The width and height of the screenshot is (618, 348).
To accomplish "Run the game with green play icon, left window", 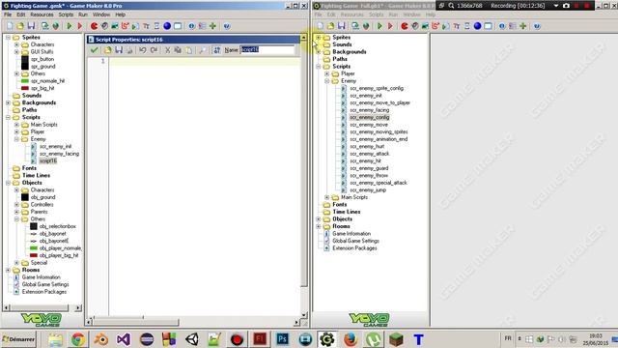I will pos(70,26).
